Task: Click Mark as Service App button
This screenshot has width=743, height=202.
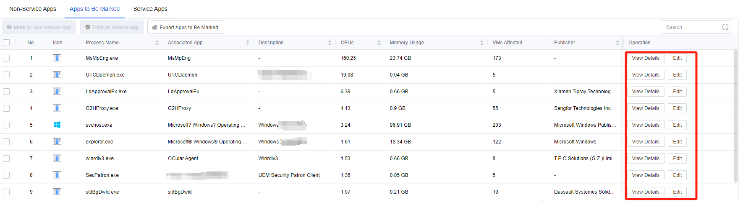Action: (112, 27)
